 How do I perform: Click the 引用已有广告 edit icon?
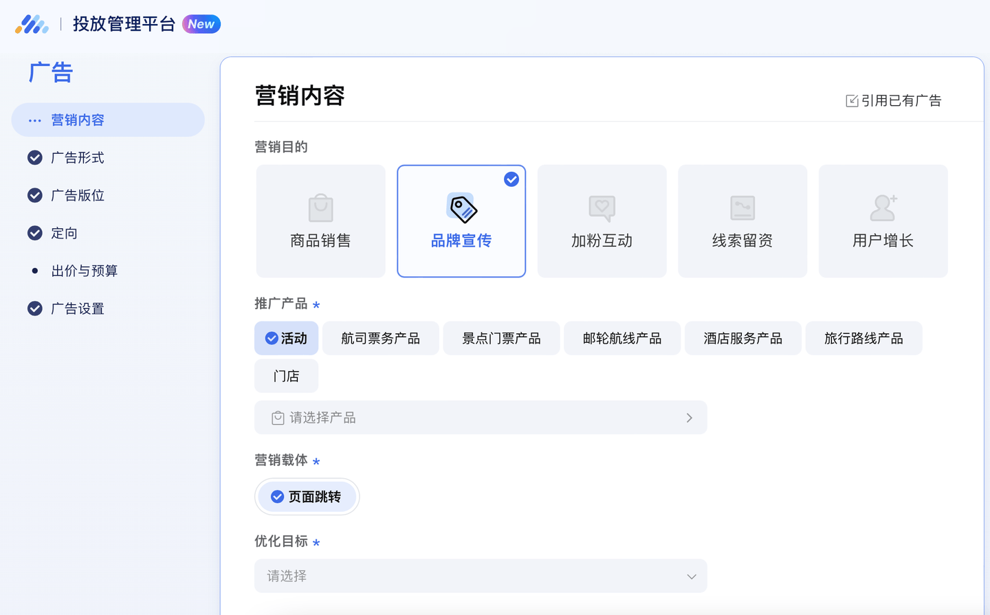852,101
